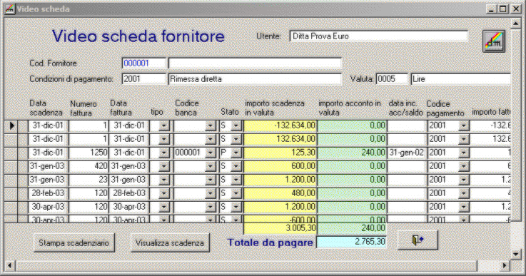Select the record selector of invoice 1250 row
526x276 pixels.
(x=11, y=153)
